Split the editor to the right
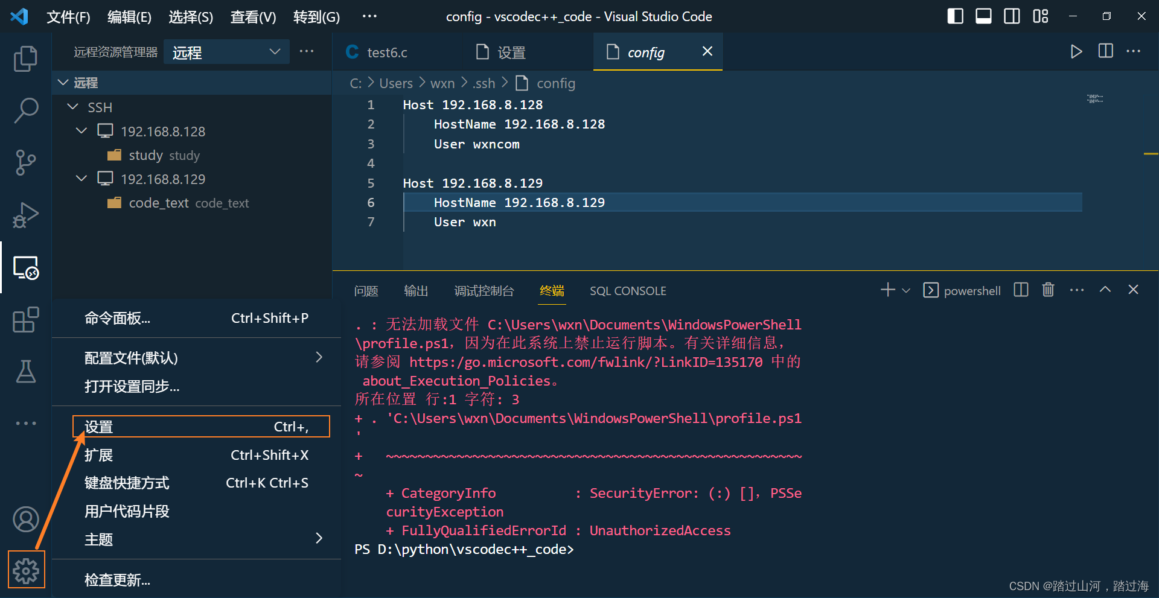Screen dimensions: 1159x598 pos(1105,51)
